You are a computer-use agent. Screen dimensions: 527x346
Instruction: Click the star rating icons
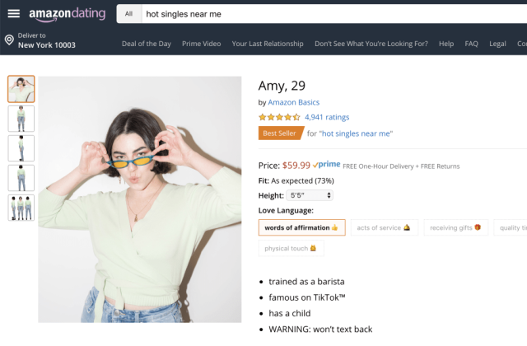click(x=279, y=117)
